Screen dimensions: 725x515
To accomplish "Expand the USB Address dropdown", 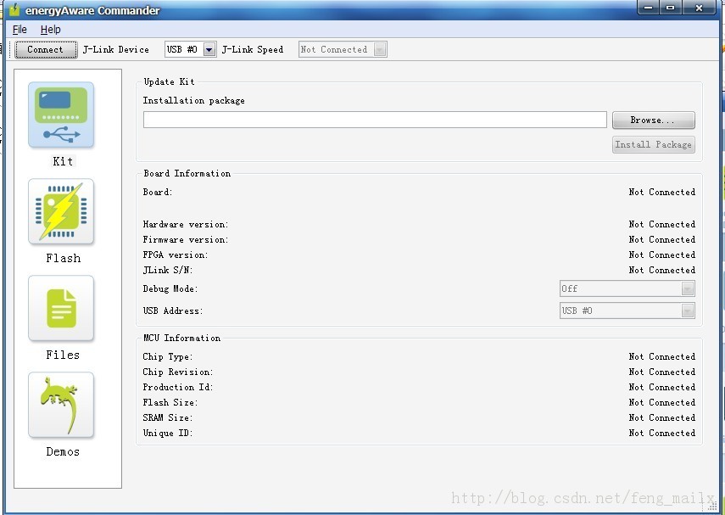I will click(688, 311).
